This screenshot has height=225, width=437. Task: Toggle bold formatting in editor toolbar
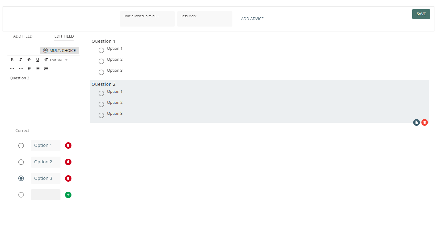(12, 60)
